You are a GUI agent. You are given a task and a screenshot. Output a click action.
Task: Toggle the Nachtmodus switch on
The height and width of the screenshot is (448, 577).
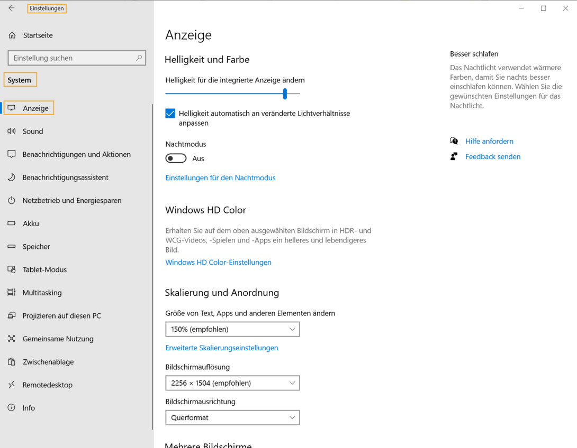pyautogui.click(x=175, y=158)
